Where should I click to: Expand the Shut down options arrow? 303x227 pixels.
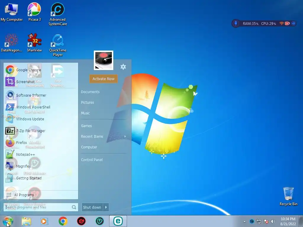coord(106,207)
